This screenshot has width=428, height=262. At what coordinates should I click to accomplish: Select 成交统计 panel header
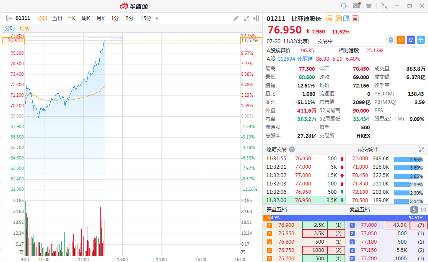point(368,149)
